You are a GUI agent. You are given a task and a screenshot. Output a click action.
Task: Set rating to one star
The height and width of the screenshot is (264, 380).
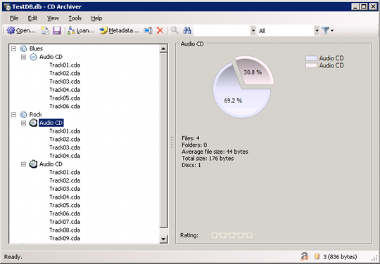coord(214,235)
